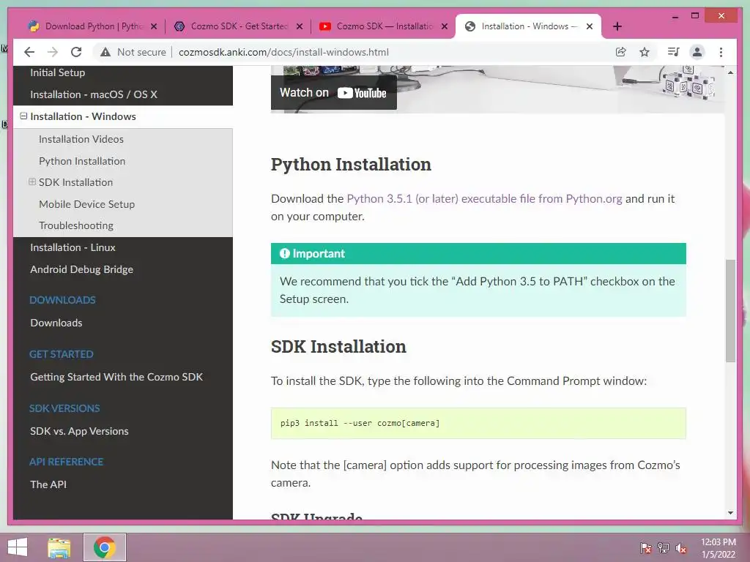This screenshot has height=562, width=750.
Task: Open the media control icon
Action: (x=674, y=52)
